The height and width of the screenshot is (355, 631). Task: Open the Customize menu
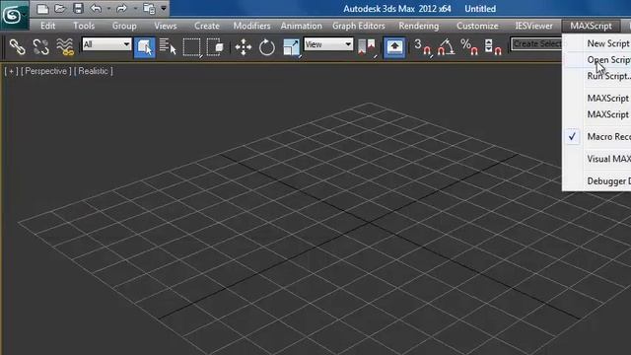tap(477, 26)
